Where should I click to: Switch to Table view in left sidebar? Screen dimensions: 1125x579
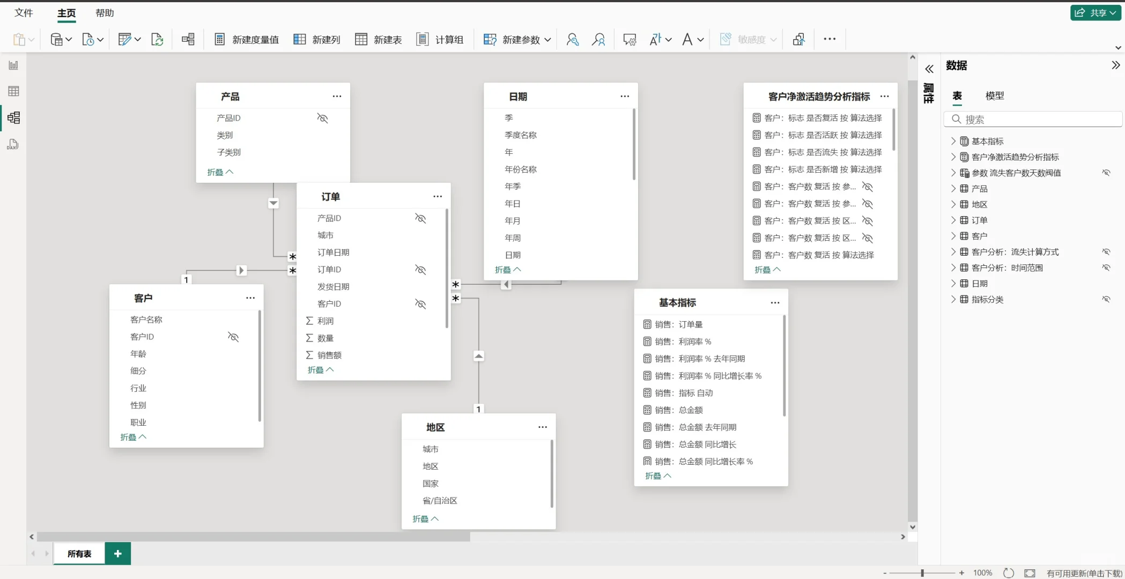[13, 91]
